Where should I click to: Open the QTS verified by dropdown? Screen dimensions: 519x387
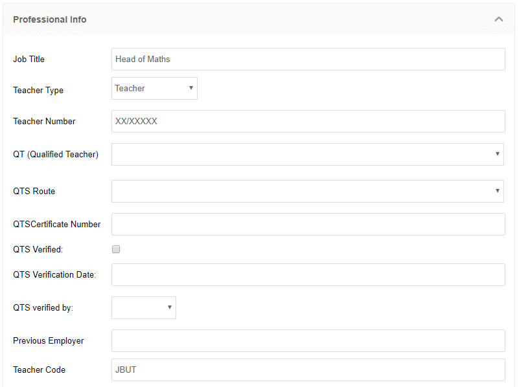tap(144, 307)
